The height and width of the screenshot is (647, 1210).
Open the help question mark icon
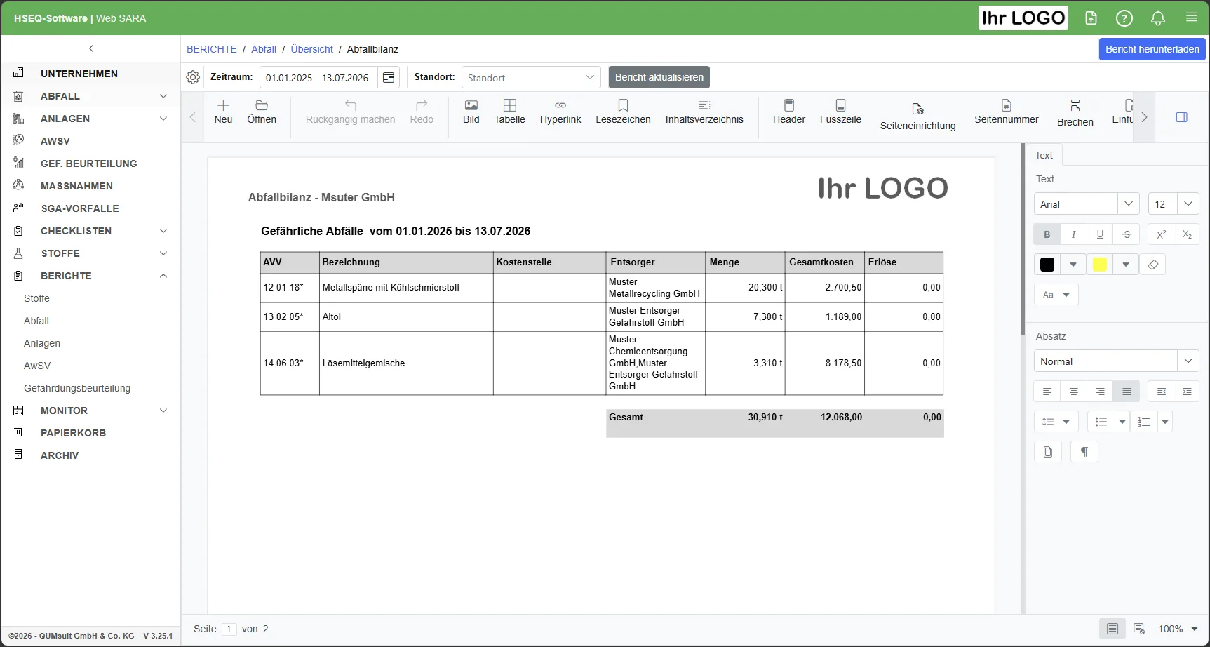pos(1124,18)
